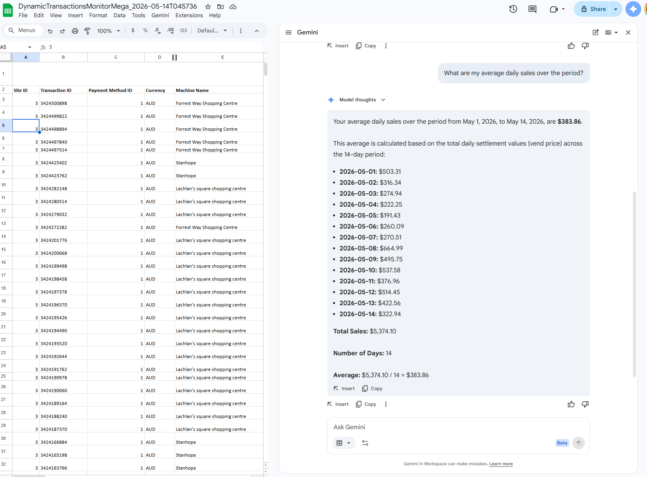The image size is (647, 477).
Task: Click Insert inside the response card
Action: (x=344, y=389)
